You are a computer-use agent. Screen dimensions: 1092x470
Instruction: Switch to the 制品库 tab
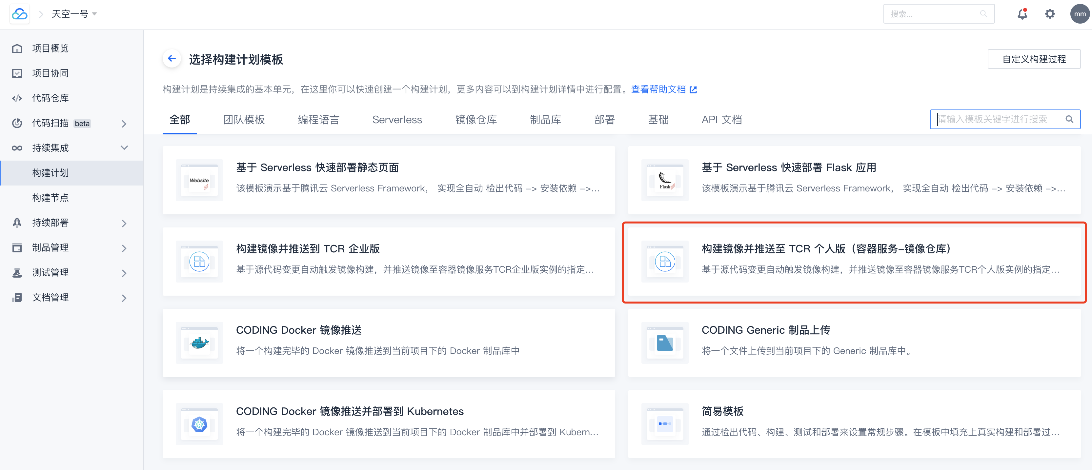point(545,120)
